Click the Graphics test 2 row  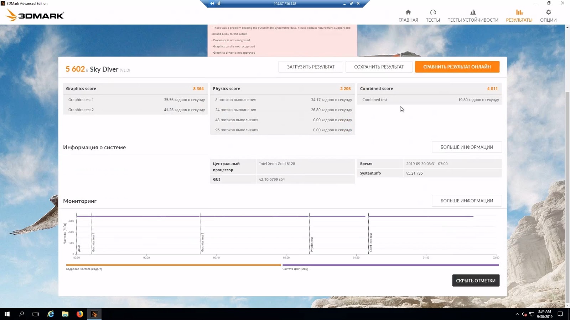(x=135, y=110)
